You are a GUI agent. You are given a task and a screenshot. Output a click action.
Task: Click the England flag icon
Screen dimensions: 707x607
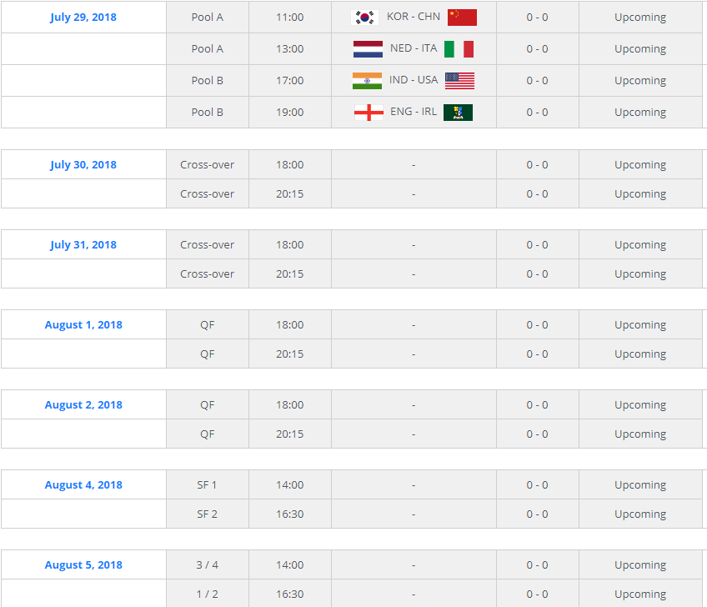tap(369, 113)
